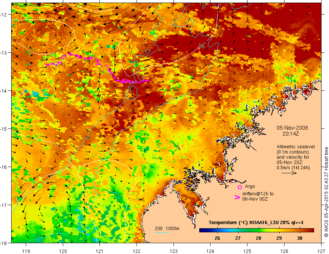
Task: Click the cyan 200/1000m contour legend line
Action: click(x=162, y=232)
